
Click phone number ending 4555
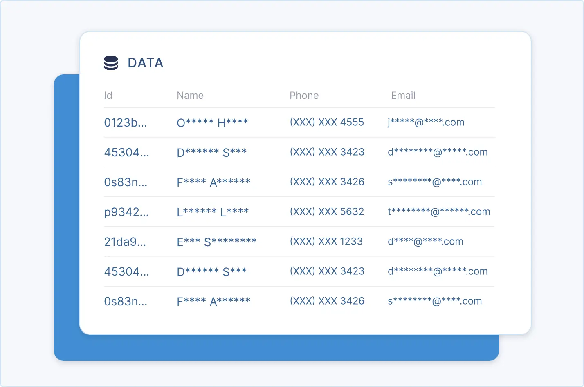pos(327,122)
